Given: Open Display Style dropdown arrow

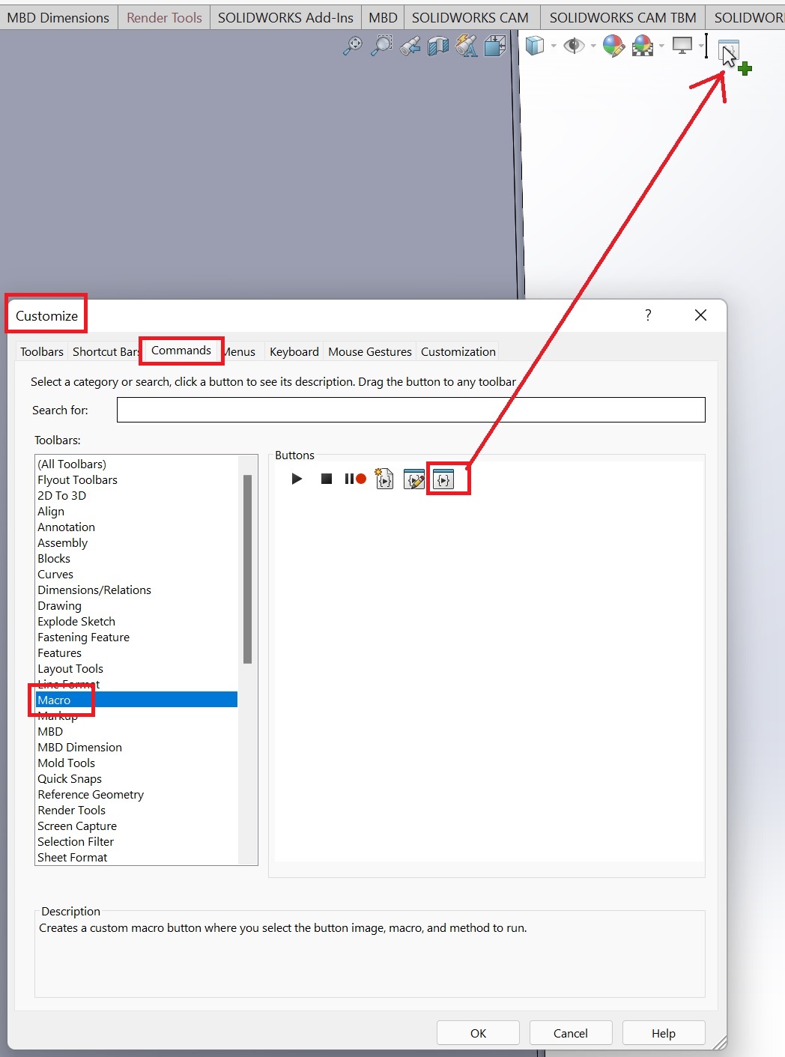Looking at the screenshot, I should [554, 46].
